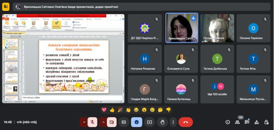The image size is (274, 130).
Task: Open the emoji reactions button
Action: [137, 122]
